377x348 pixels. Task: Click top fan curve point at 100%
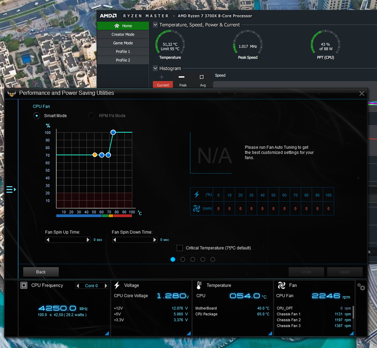coord(113,132)
